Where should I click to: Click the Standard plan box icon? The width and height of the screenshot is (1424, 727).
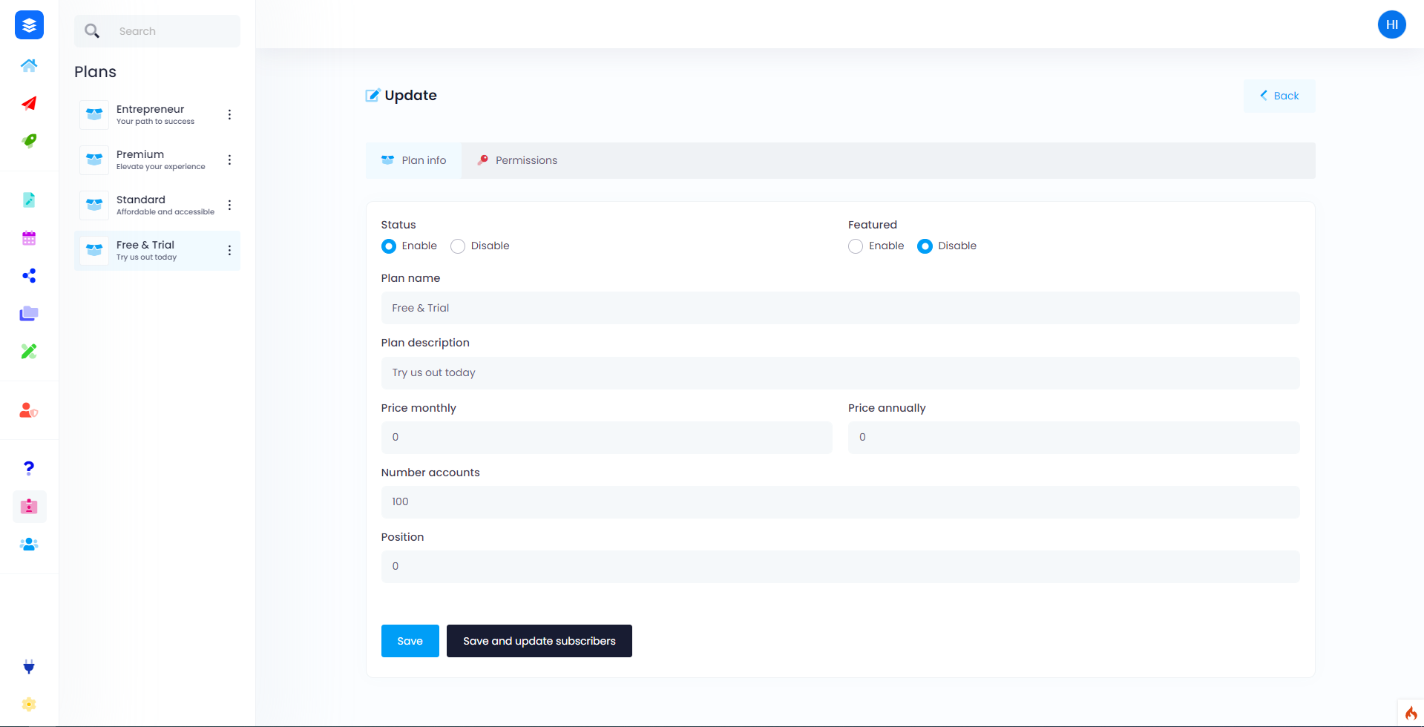94,205
